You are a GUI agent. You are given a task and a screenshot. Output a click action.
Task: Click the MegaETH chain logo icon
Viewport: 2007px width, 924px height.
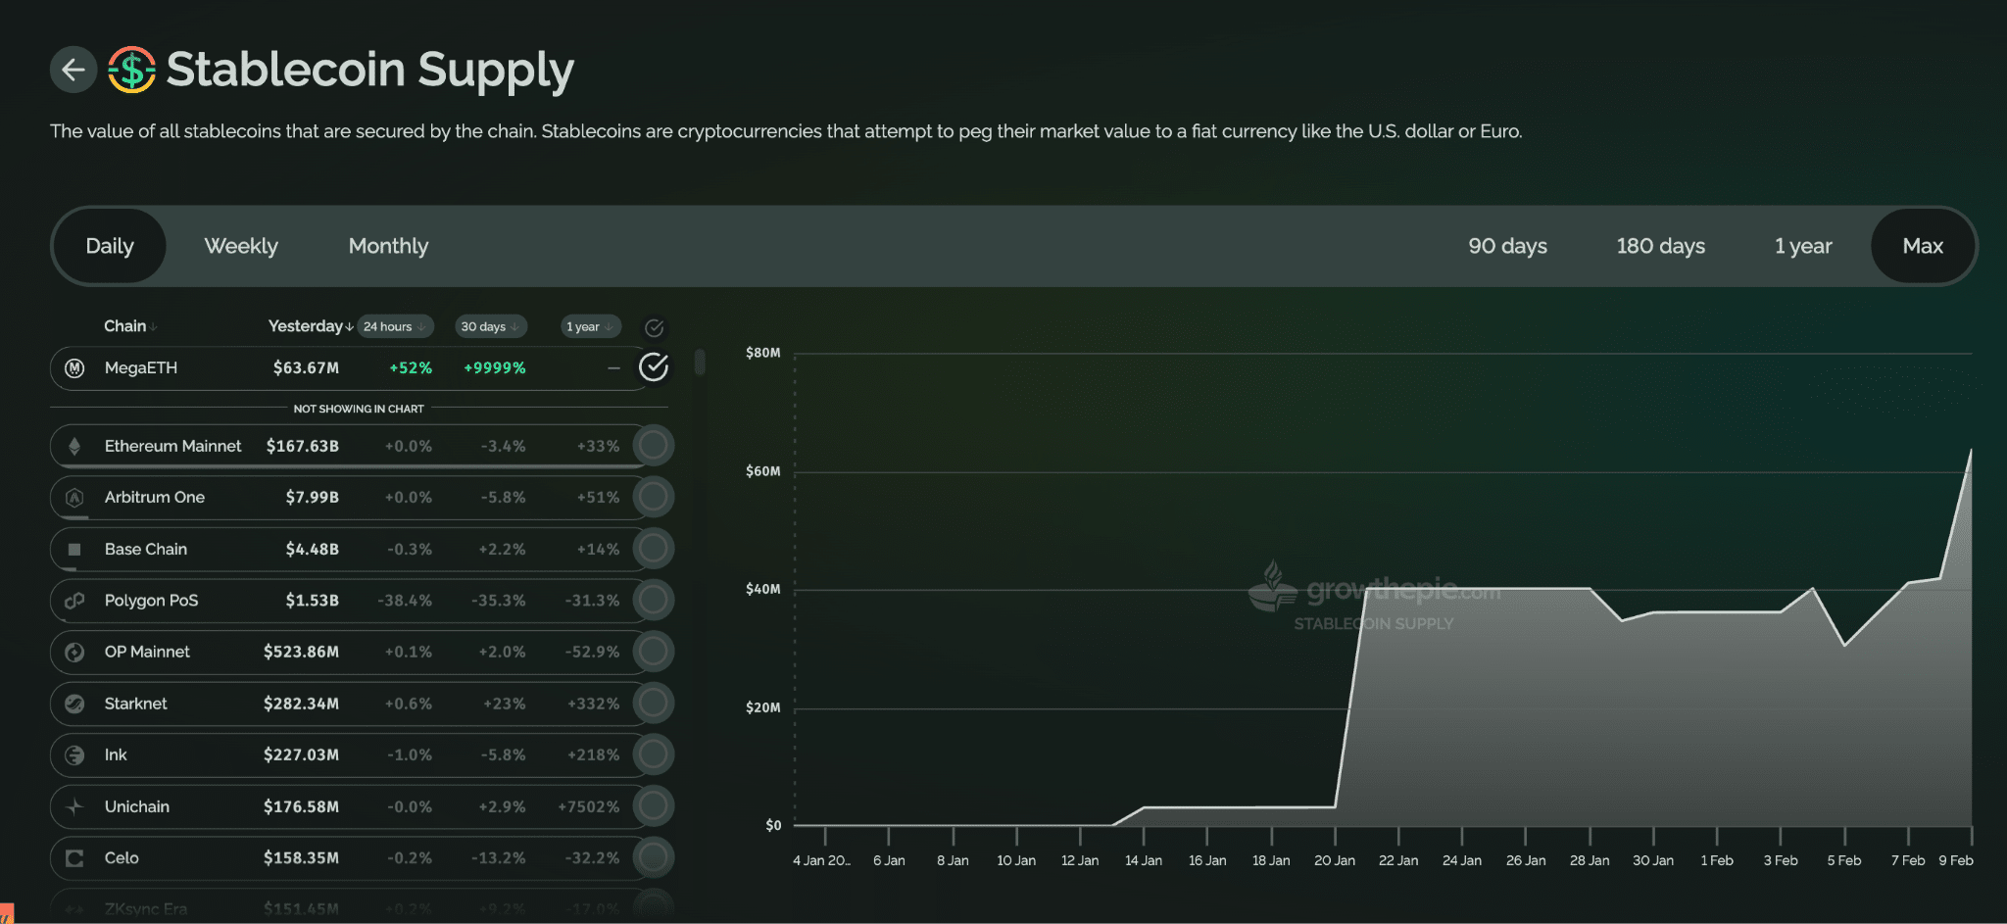point(74,368)
